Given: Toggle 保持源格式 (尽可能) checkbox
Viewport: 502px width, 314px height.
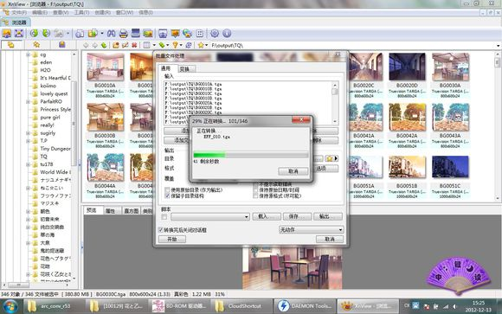Looking at the screenshot, I should pyautogui.click(x=255, y=195).
